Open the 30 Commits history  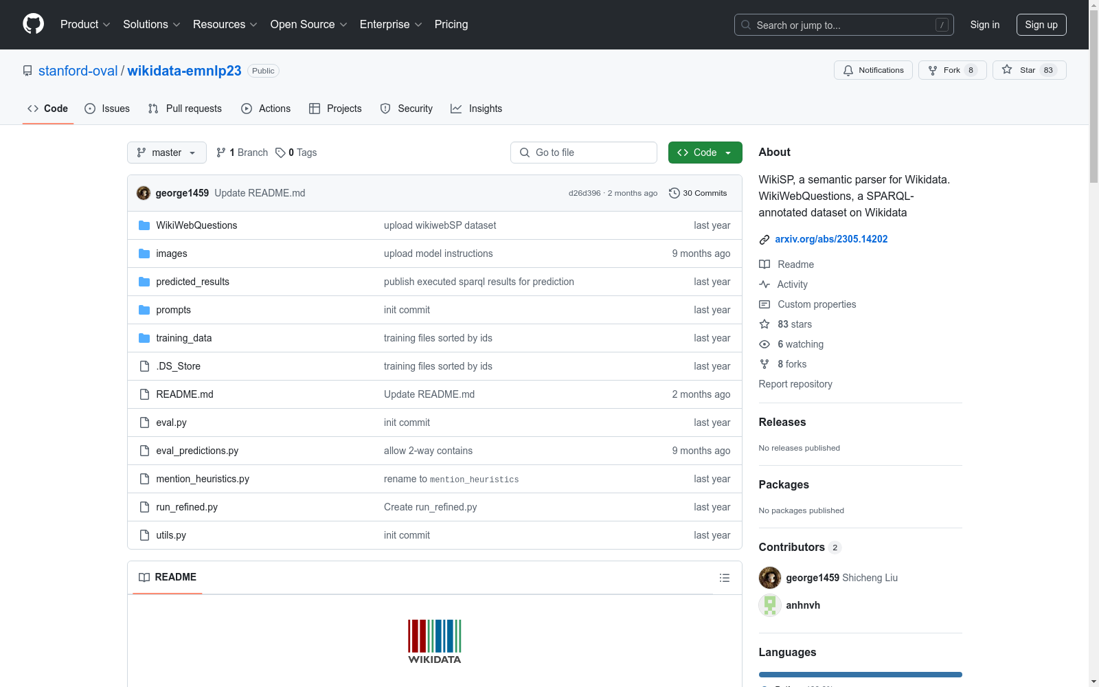point(698,193)
